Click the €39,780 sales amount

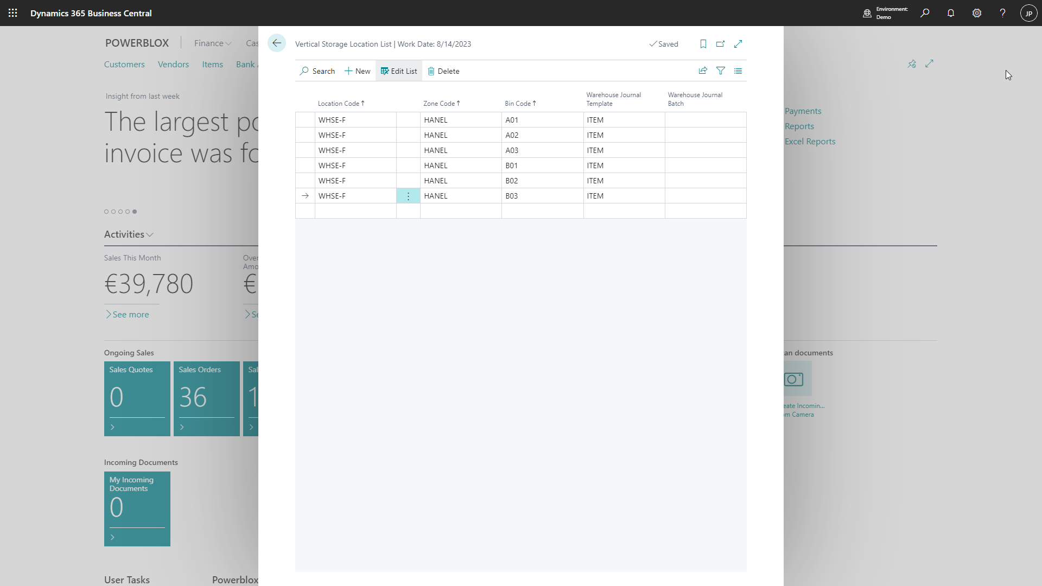pos(149,284)
